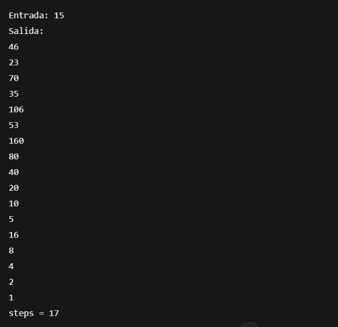
Task: Click the output number 20
Action: click(x=14, y=188)
